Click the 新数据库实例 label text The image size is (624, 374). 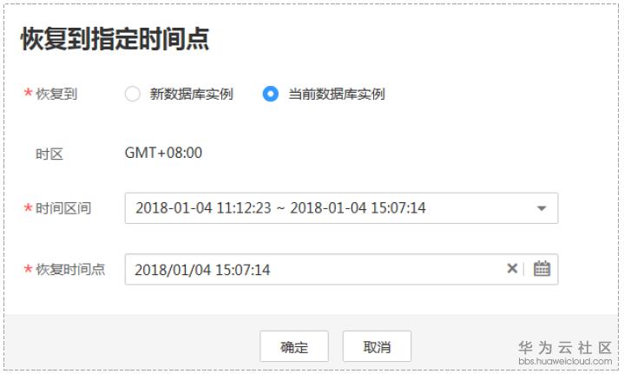[x=191, y=95]
